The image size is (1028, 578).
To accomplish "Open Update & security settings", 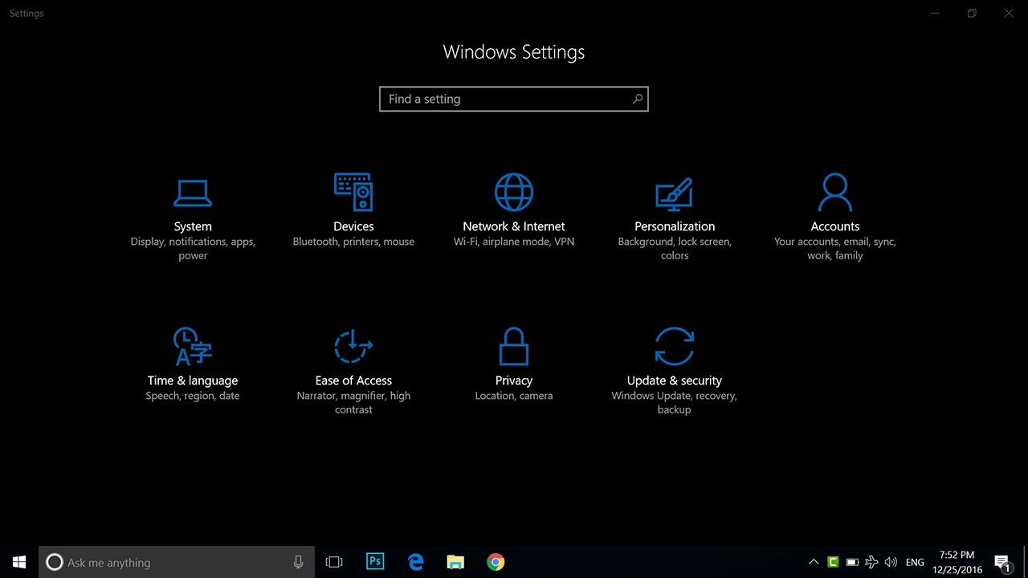I will coord(675,370).
